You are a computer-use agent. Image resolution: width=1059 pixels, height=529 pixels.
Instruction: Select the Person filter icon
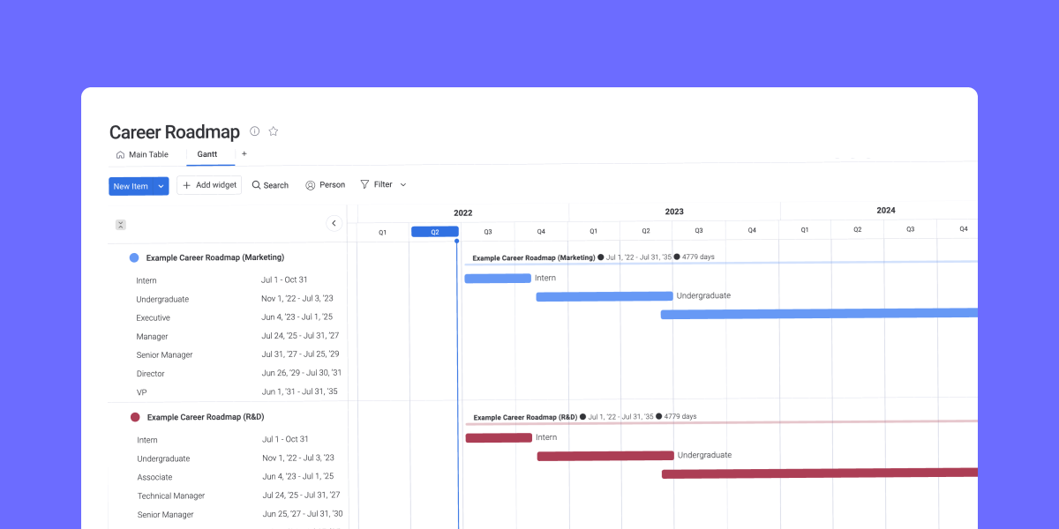[311, 184]
